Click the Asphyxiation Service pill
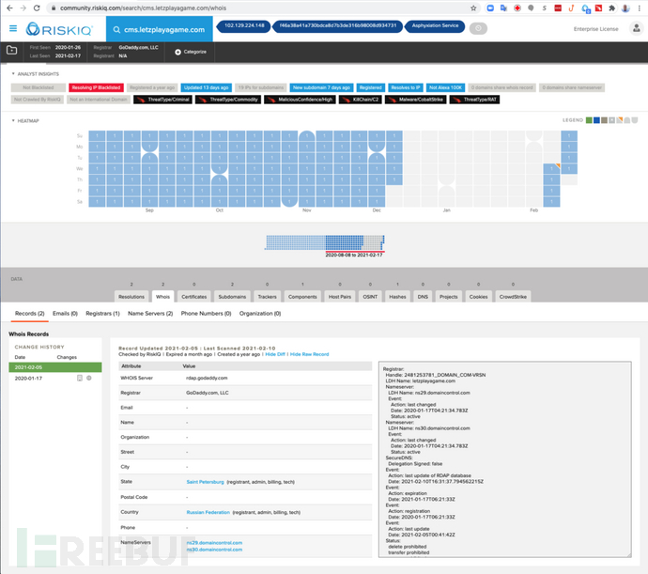Viewport: 648px width, 574px height. (435, 26)
